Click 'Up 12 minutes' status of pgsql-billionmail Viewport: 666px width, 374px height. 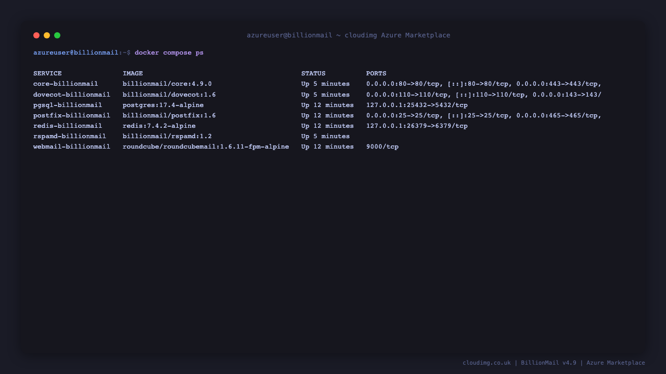point(328,105)
